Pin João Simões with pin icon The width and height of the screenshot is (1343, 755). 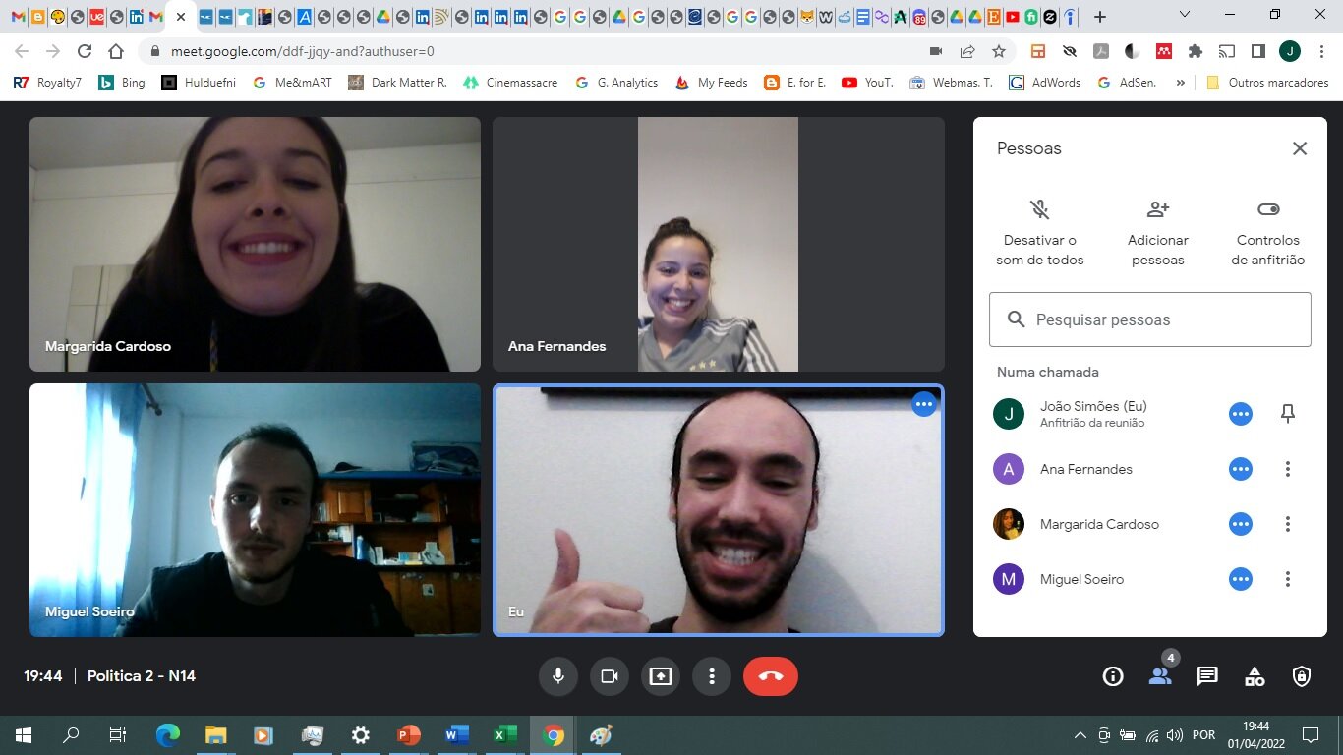(1288, 414)
